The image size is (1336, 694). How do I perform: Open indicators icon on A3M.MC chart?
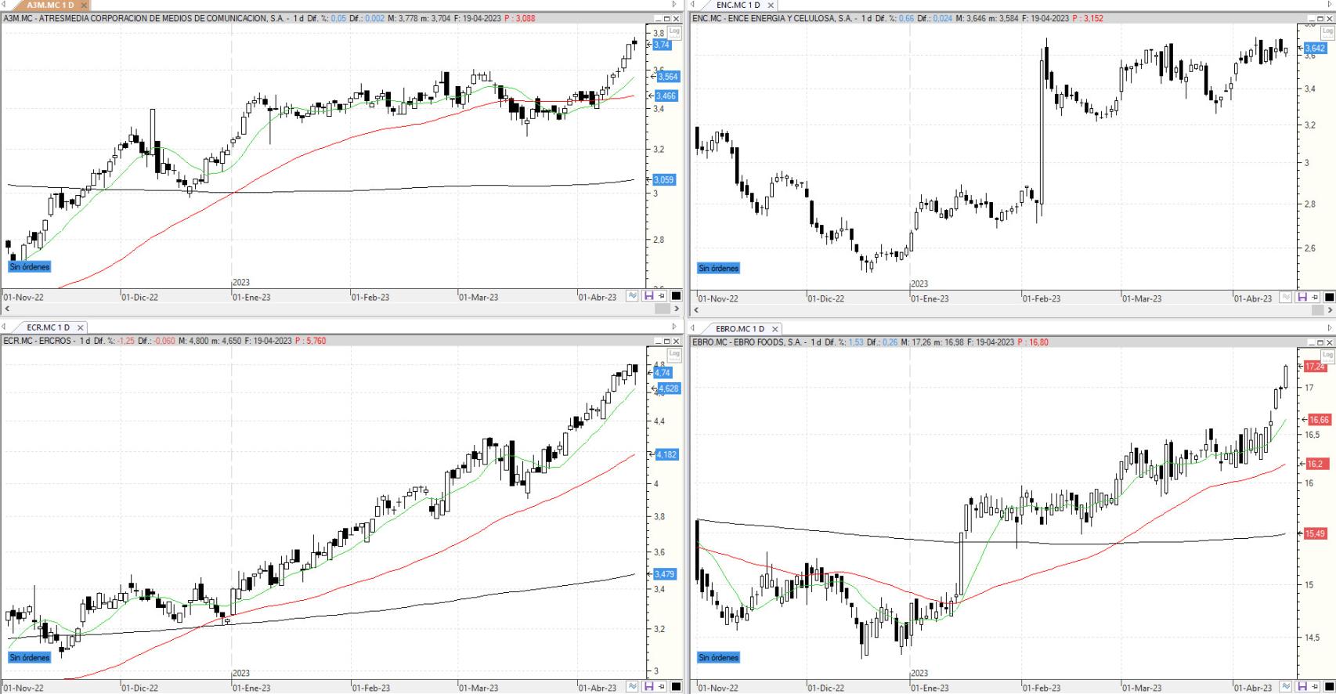click(633, 296)
